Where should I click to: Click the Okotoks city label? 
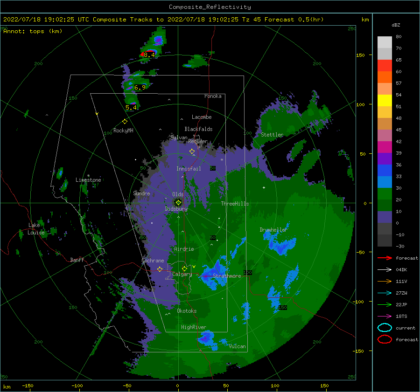(x=187, y=311)
